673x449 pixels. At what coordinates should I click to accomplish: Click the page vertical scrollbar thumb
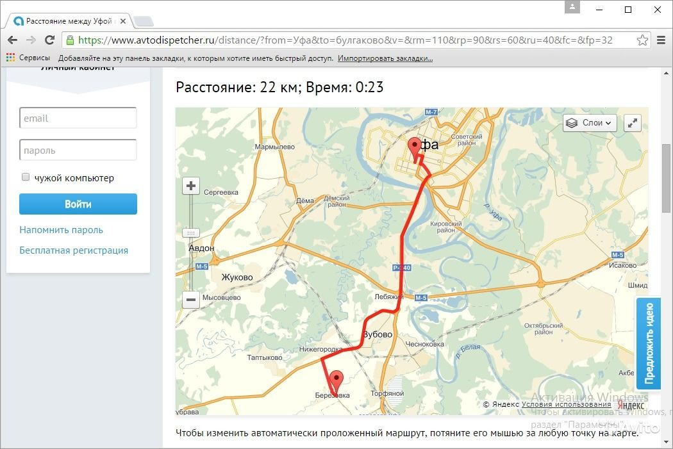(x=666, y=178)
